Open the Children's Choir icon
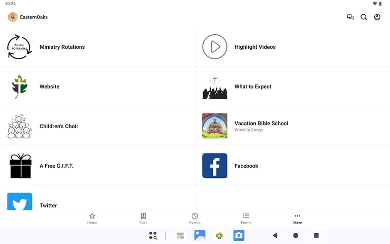This screenshot has height=244, width=390. pyautogui.click(x=20, y=126)
